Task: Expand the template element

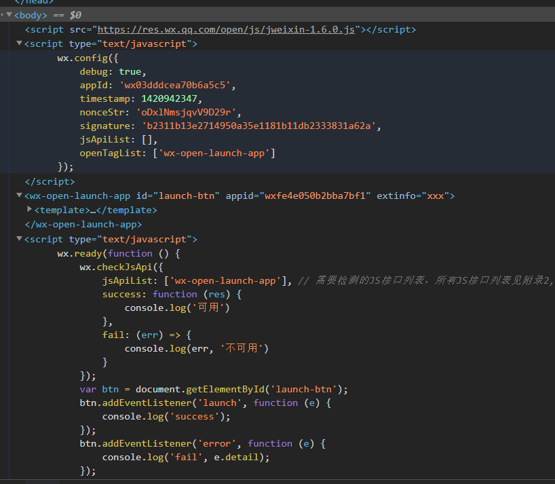Action: point(29,209)
